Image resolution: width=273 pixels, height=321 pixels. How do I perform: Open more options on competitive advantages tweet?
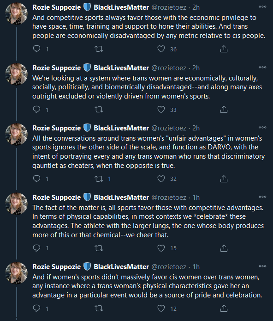click(x=262, y=197)
